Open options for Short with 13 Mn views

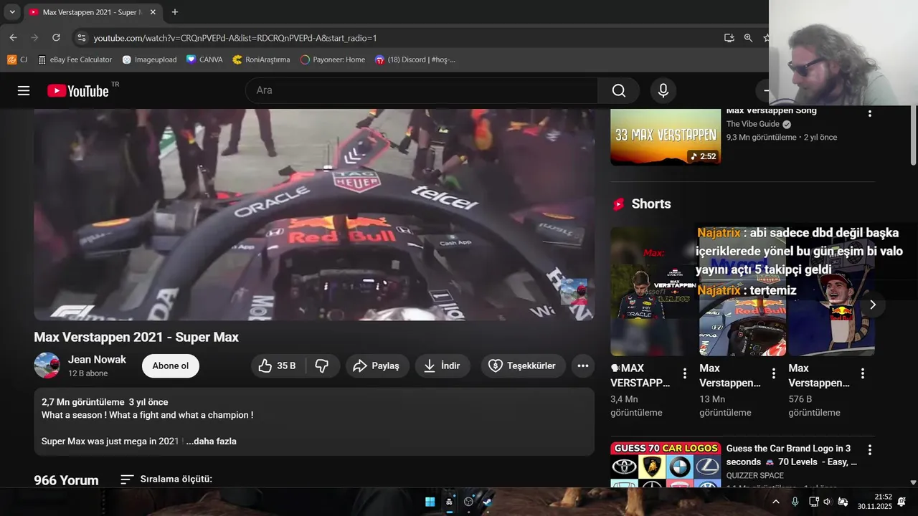774,373
